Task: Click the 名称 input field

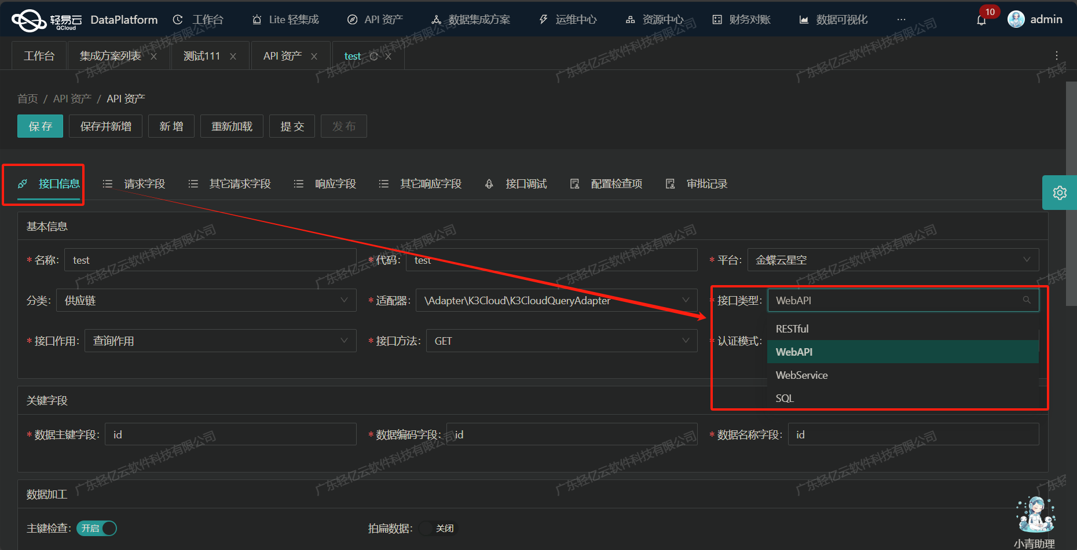Action: click(210, 260)
